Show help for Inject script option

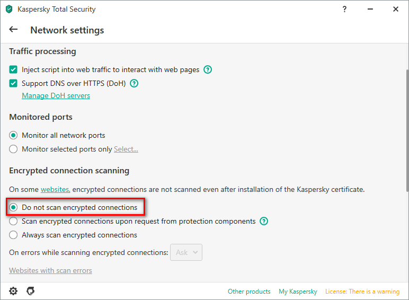208,69
